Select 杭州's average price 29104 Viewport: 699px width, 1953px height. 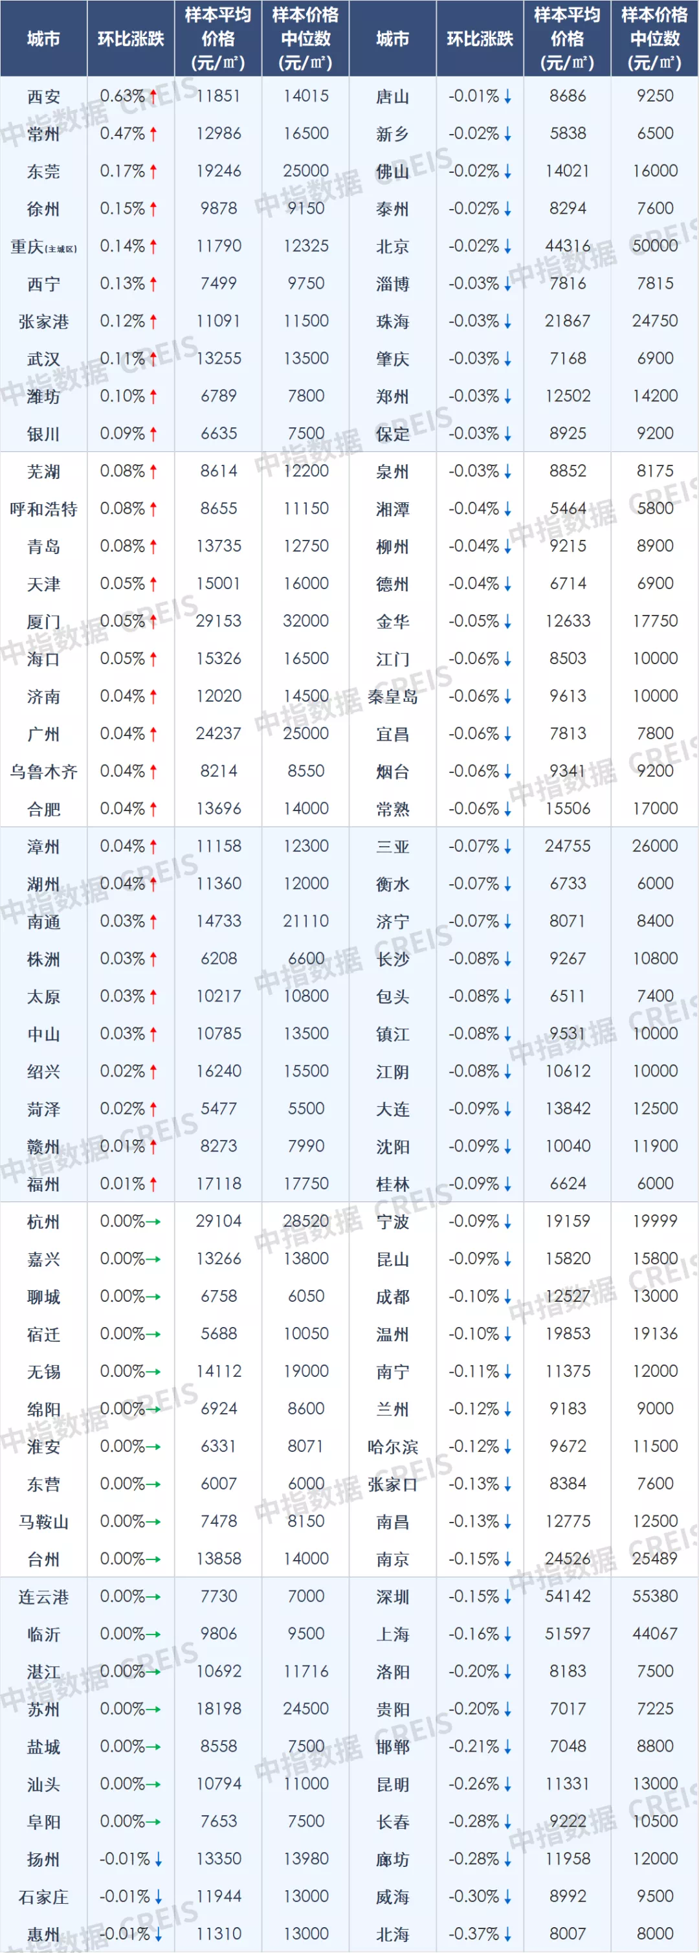pyautogui.click(x=218, y=1222)
